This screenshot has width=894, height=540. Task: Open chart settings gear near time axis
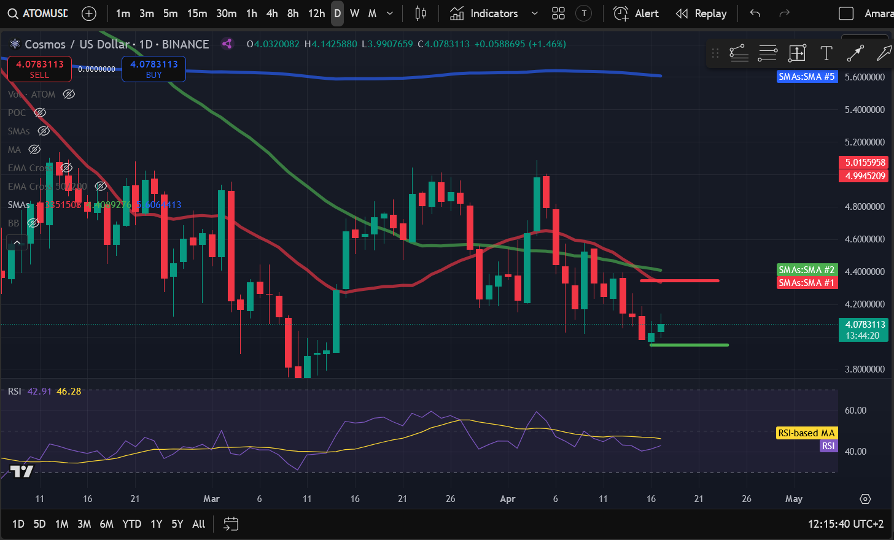pyautogui.click(x=865, y=499)
